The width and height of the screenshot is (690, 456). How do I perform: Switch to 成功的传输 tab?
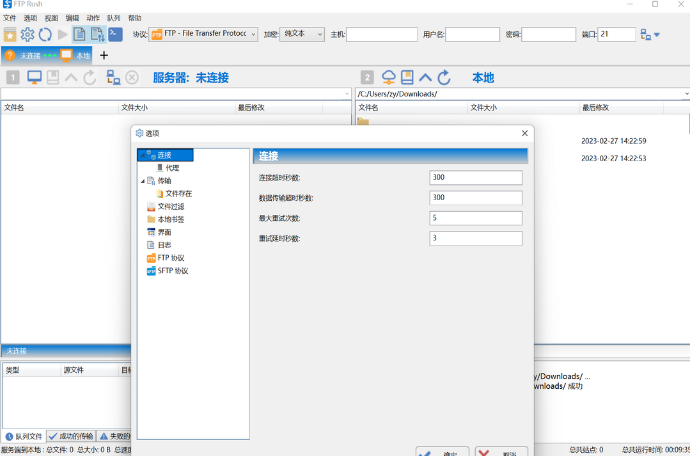click(x=71, y=436)
